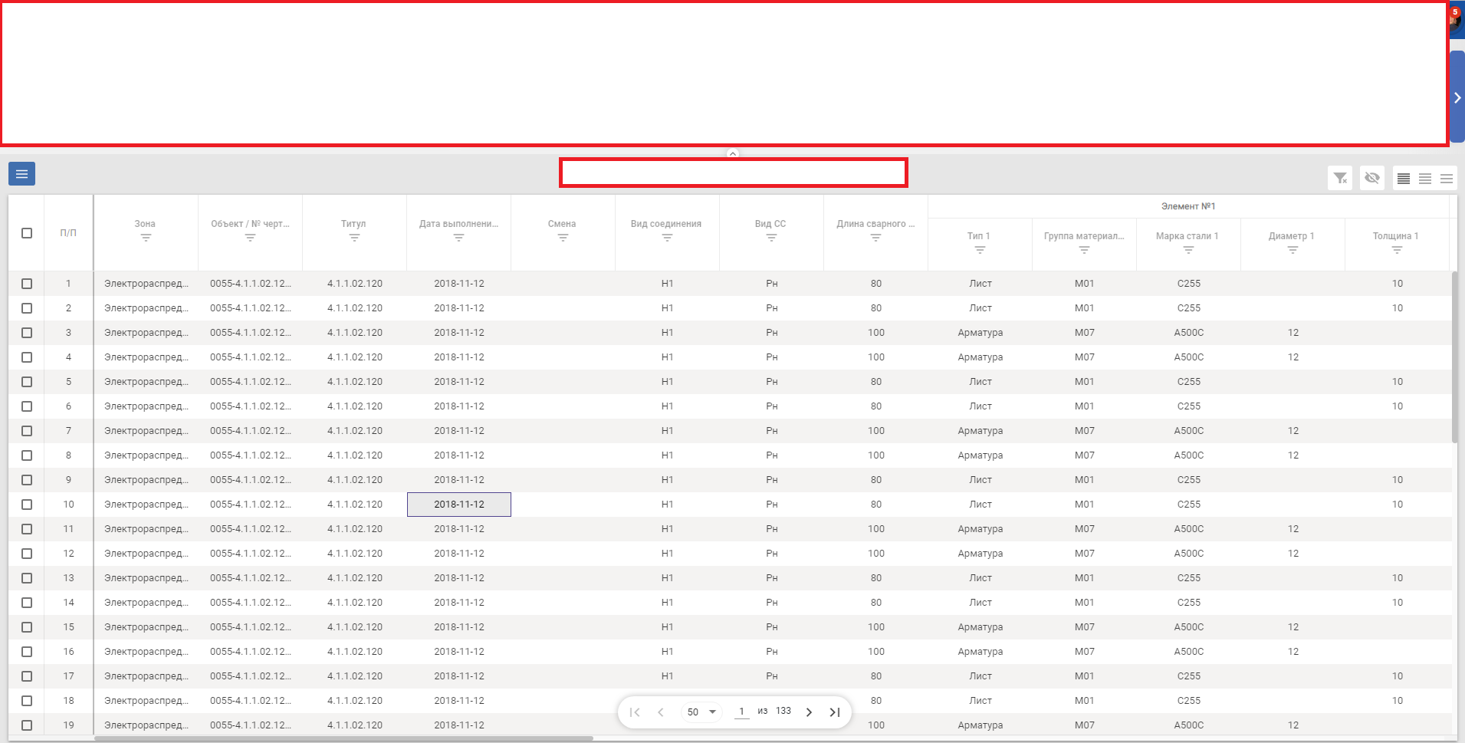Screen dimensions: 1465x743
Task: Go to the first page
Action: coord(635,712)
